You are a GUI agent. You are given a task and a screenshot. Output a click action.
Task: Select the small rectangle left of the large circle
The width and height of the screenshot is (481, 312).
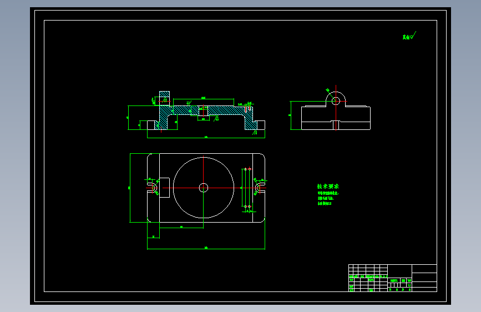(164, 188)
